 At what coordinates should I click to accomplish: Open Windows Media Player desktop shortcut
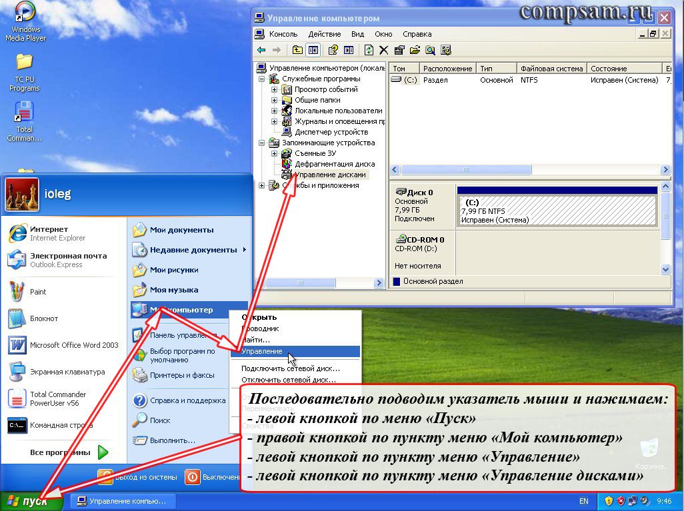(25, 22)
